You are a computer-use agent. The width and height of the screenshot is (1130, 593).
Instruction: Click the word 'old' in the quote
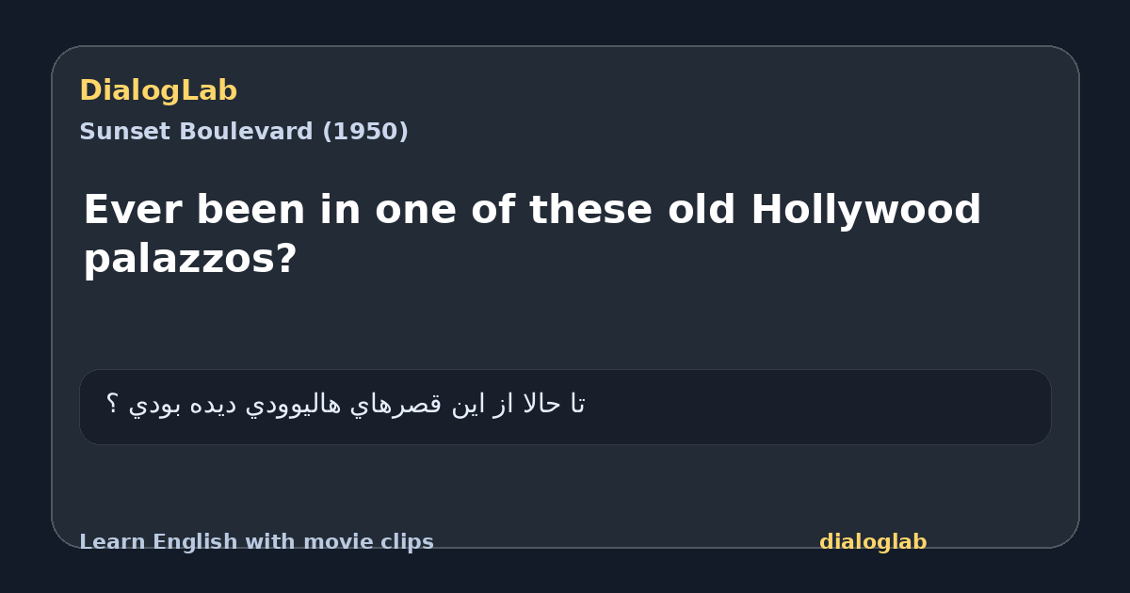(x=702, y=210)
